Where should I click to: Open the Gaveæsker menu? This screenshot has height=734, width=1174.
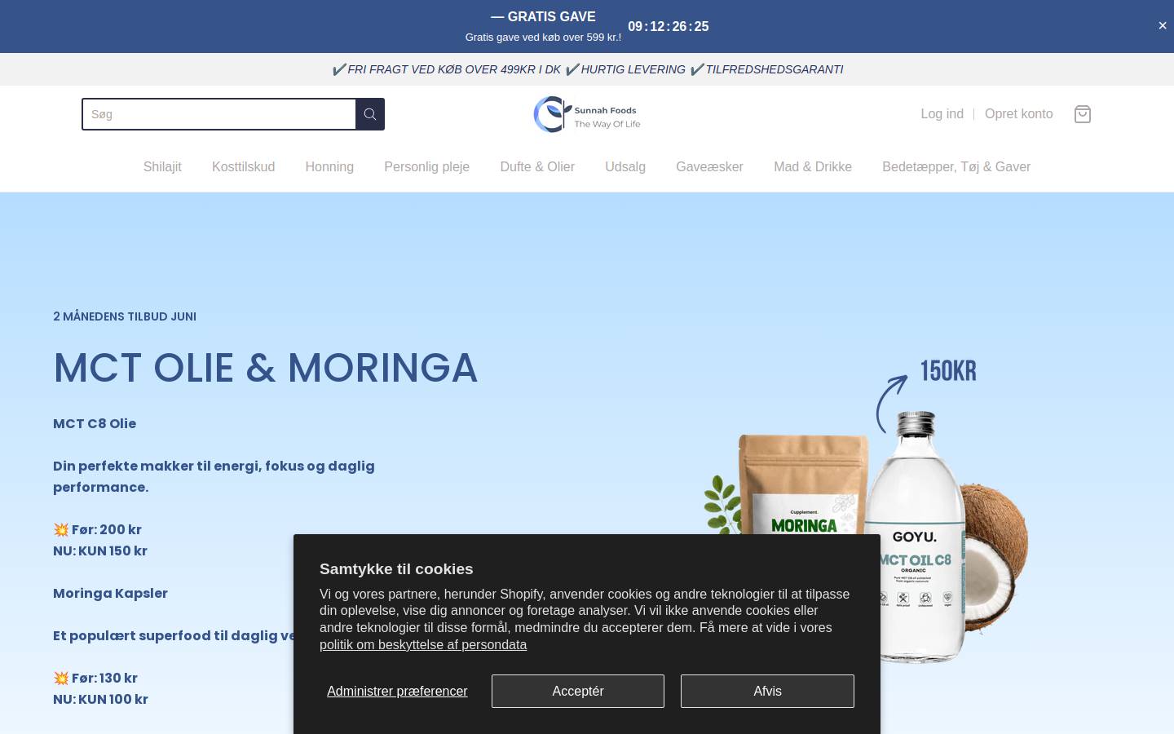[709, 167]
